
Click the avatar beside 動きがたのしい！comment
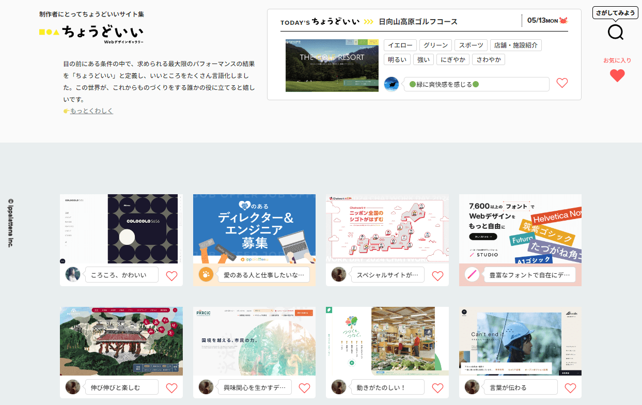pyautogui.click(x=339, y=386)
